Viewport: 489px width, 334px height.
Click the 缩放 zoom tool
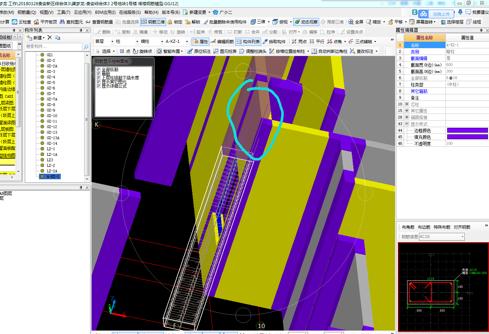tap(374, 22)
